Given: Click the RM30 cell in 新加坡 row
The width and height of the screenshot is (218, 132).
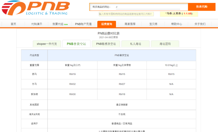Looking at the screenshot, I should [x=72, y=94].
